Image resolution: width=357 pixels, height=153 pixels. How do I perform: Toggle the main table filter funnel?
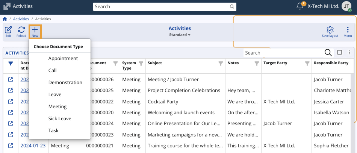coord(11,64)
